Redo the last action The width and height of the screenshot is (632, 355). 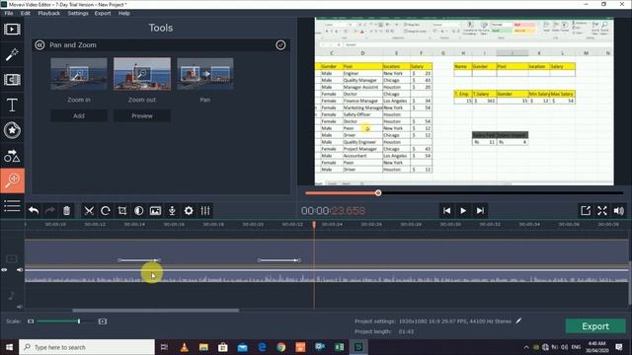point(50,210)
